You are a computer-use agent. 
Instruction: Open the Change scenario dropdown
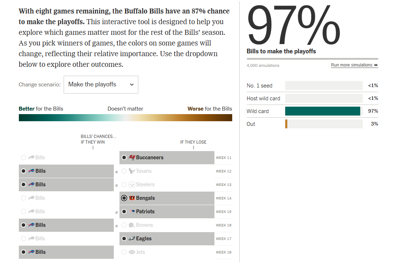tap(101, 85)
